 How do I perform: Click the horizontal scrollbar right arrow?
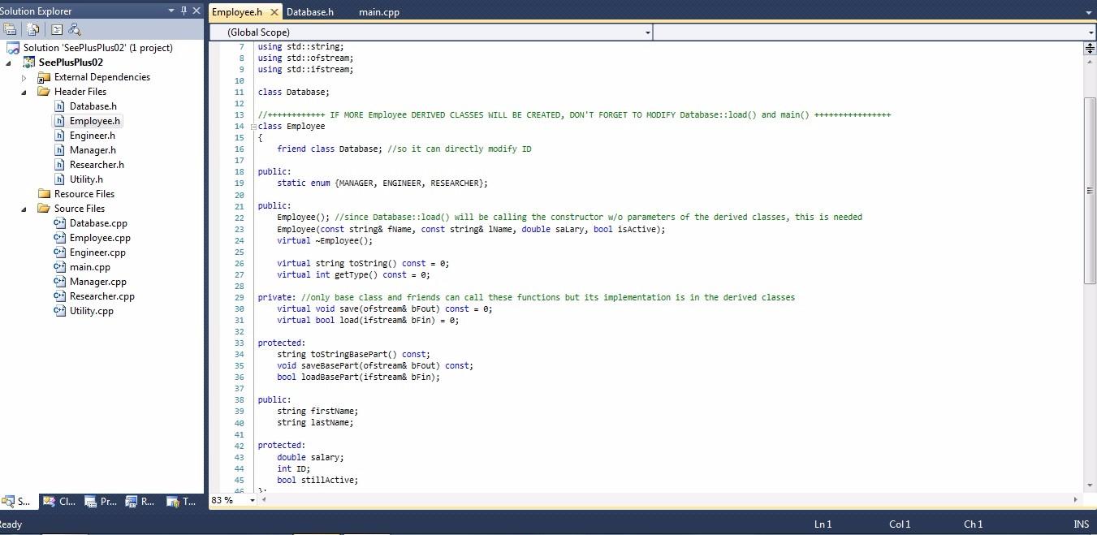(x=1076, y=500)
